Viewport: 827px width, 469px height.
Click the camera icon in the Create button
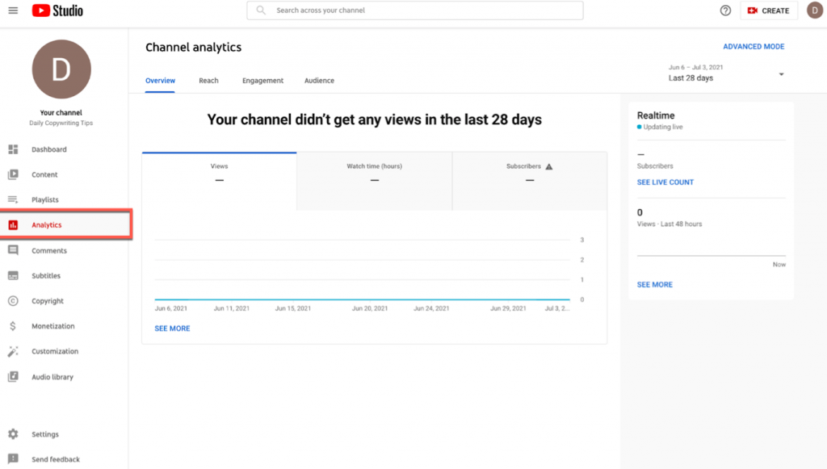point(753,10)
